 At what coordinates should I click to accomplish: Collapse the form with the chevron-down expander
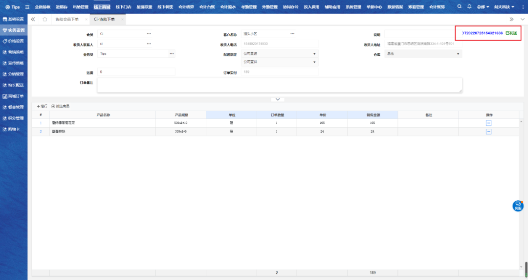[x=277, y=99]
